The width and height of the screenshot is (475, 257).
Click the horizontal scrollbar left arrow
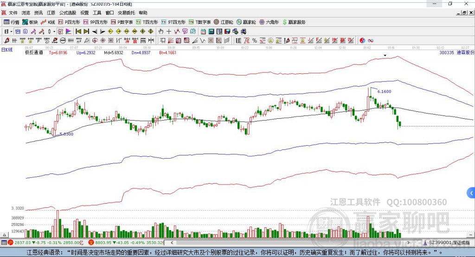point(172,243)
